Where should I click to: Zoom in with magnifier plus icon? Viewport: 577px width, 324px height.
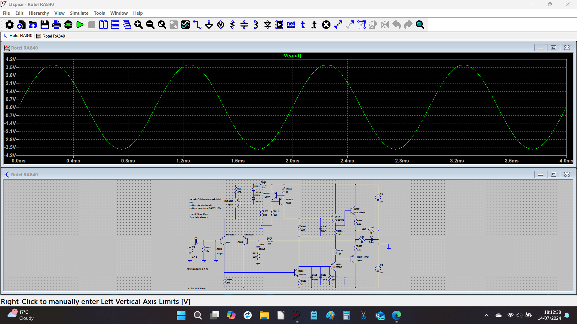[x=139, y=25]
